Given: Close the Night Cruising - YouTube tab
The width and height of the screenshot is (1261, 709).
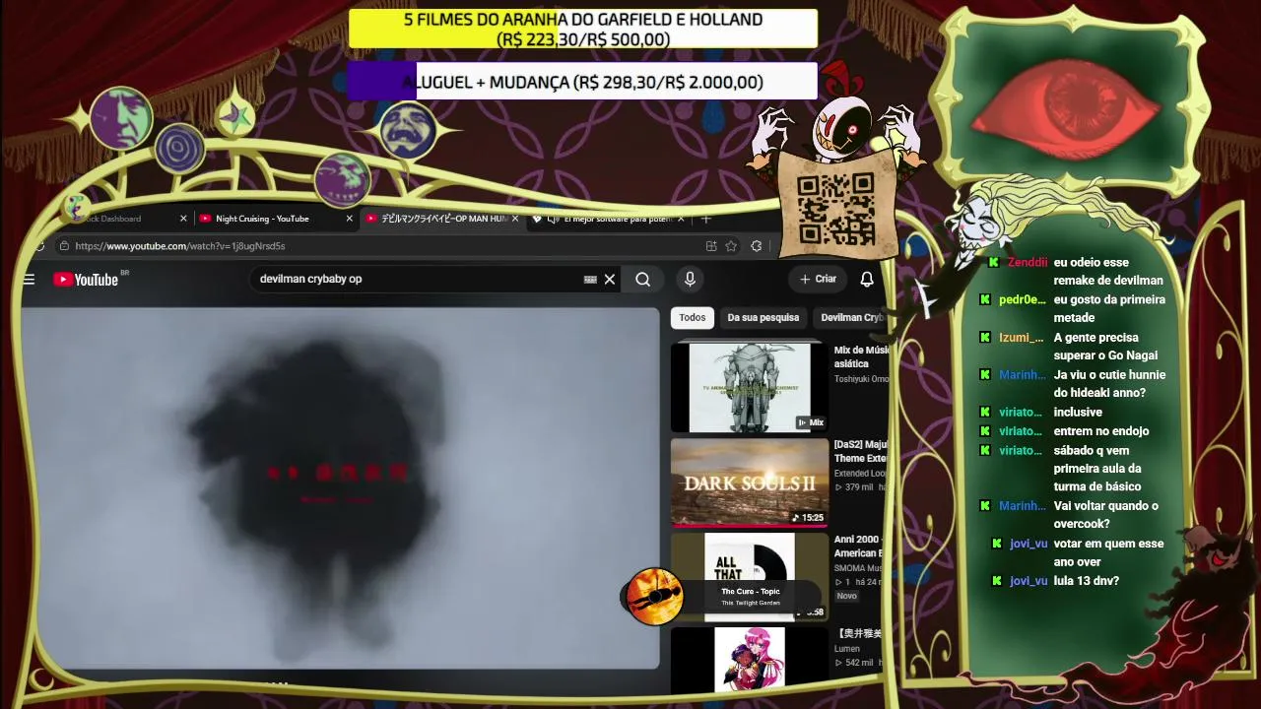Looking at the screenshot, I should [x=349, y=219].
